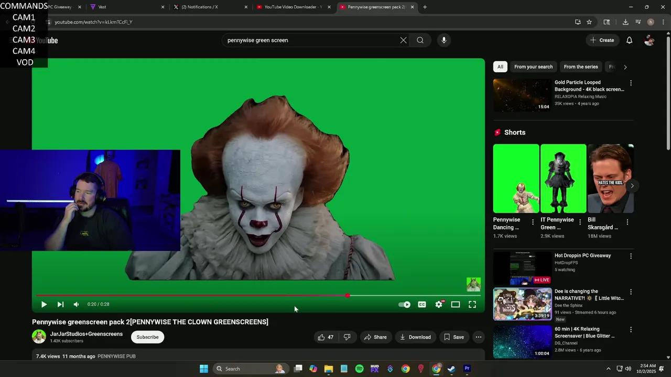This screenshot has height=377, width=671.
Task: Open options for Dee is changing video
Action: [631, 292]
